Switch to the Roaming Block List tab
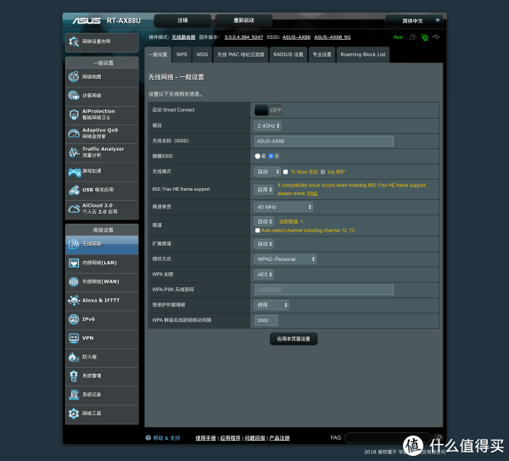509x461 pixels. pos(362,54)
